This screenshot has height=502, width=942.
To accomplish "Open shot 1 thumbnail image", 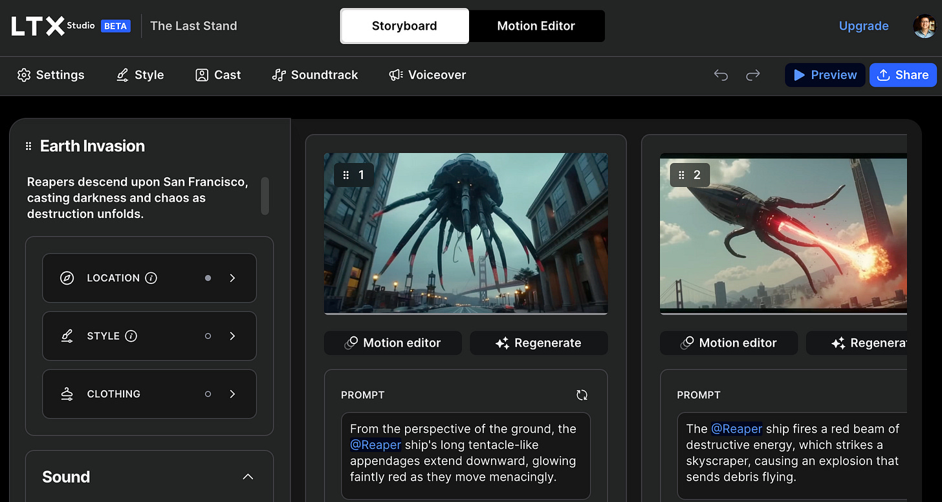I will (x=465, y=233).
